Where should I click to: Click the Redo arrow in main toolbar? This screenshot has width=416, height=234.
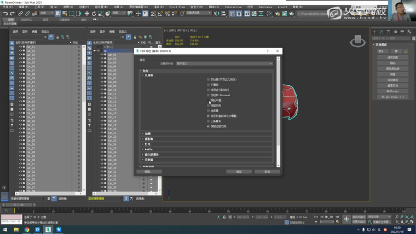13,13
